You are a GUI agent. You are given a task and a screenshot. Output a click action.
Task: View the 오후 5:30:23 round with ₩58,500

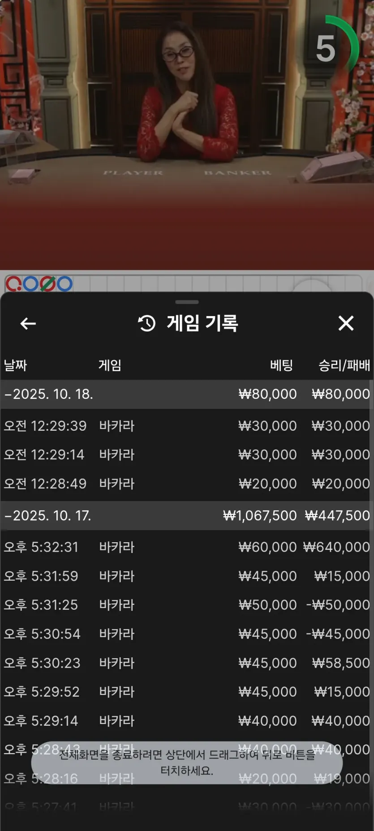tap(187, 663)
